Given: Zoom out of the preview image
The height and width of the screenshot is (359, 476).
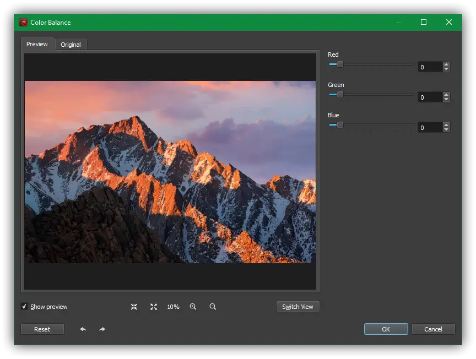Looking at the screenshot, I should pos(213,307).
